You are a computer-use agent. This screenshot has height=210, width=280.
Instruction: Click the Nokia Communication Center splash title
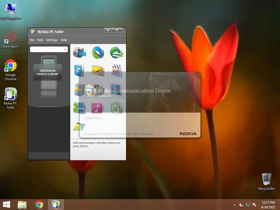click(x=135, y=91)
